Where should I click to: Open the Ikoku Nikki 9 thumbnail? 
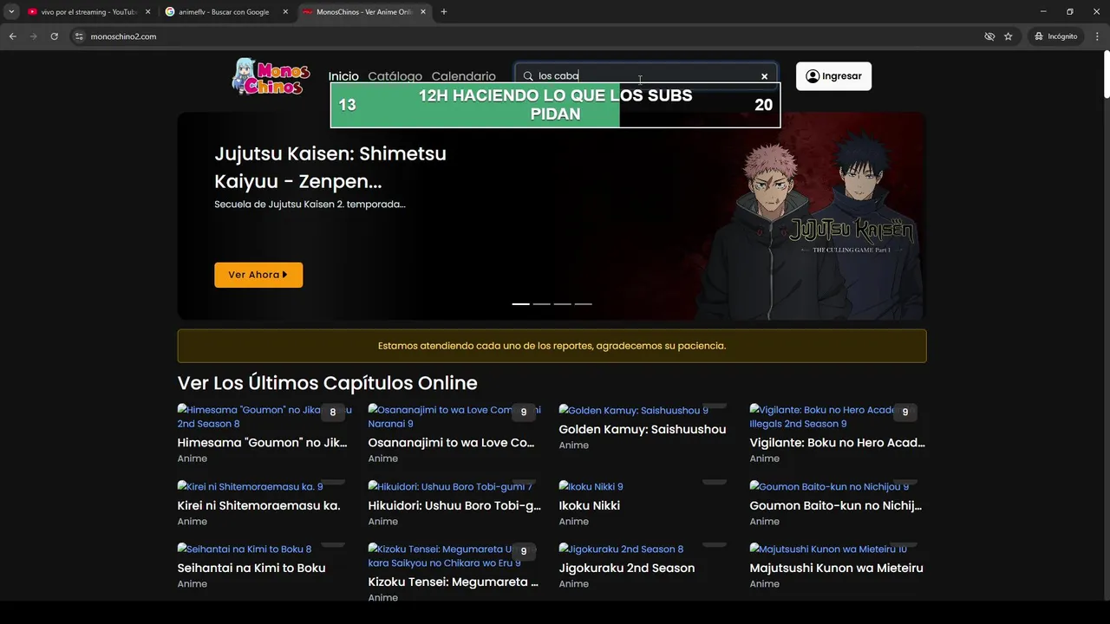click(591, 486)
